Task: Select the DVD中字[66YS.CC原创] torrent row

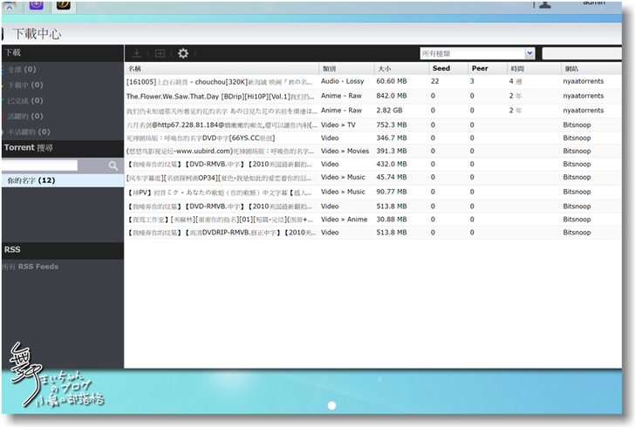Action: [x=373, y=138]
